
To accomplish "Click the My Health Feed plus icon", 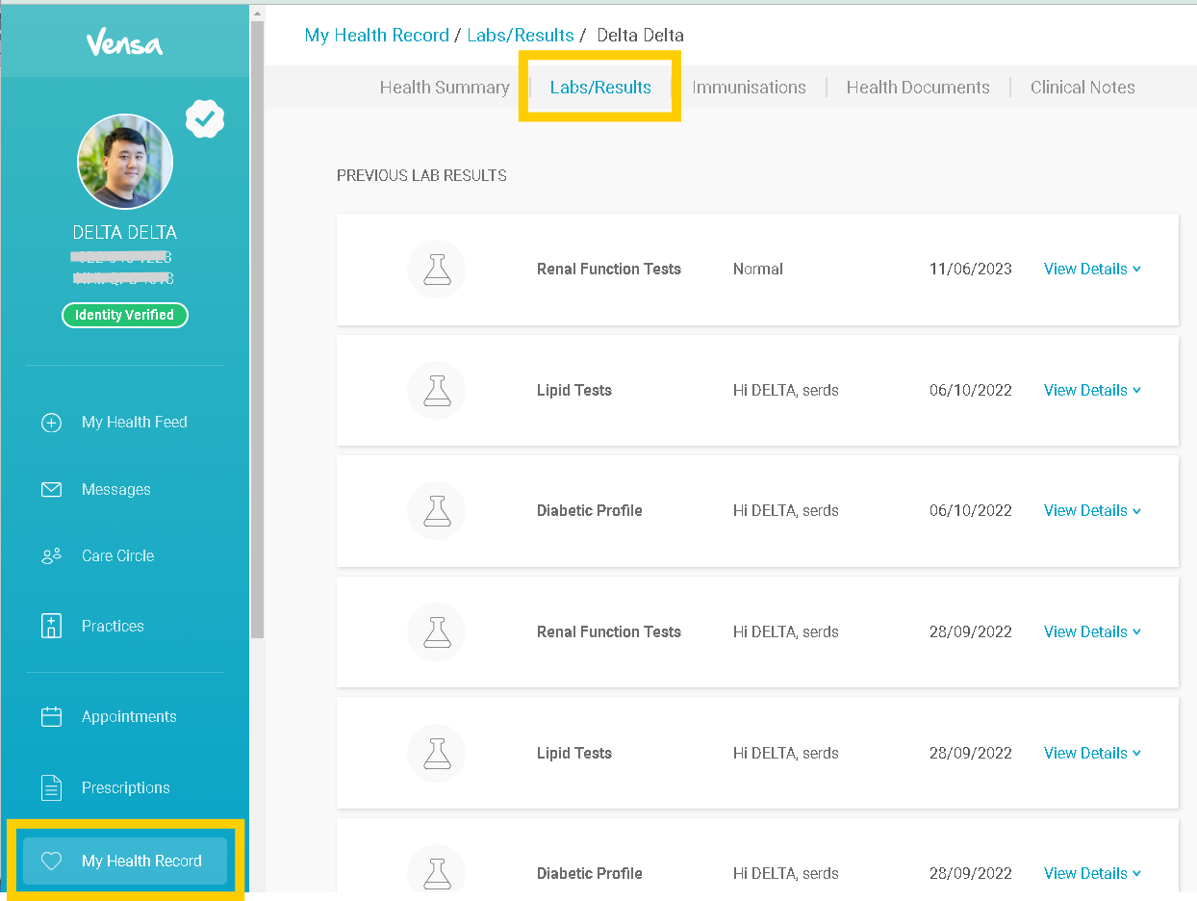I will click(x=51, y=423).
